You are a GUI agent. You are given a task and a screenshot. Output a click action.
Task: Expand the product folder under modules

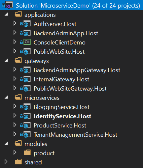point(15,153)
